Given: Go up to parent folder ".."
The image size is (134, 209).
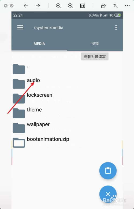Looking at the screenshot, I should [67, 69].
